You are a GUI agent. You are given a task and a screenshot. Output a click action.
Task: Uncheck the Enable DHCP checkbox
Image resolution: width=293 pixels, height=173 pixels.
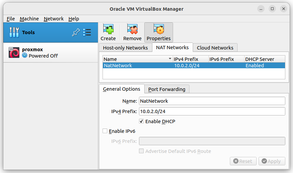point(141,121)
